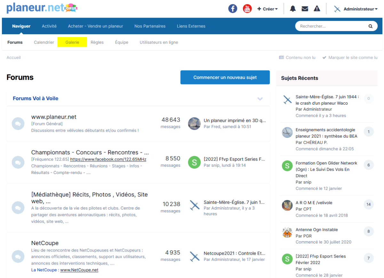Open the messages envelope icon
This screenshot has width=384, height=278.
[305, 9]
